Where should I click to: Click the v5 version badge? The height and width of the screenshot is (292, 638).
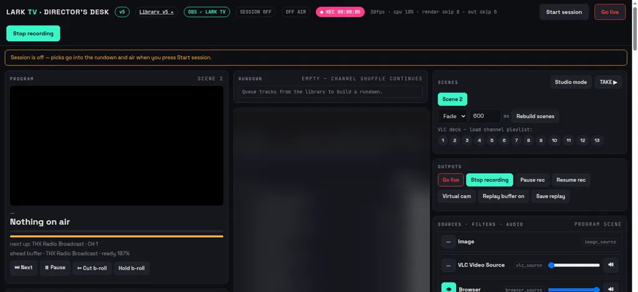(122, 12)
